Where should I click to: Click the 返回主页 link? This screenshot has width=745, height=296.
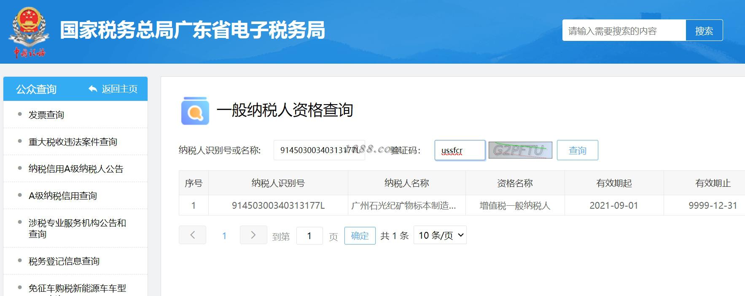(119, 89)
